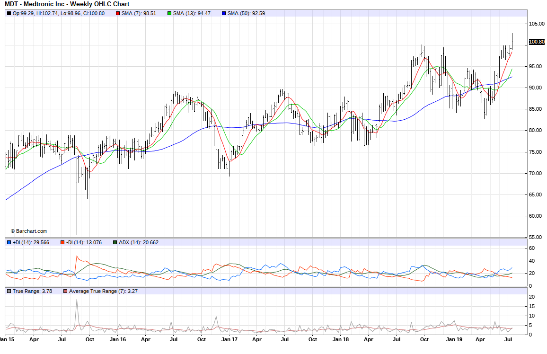Click the blue +DI (14) indicator swatch
547x354 pixels.
click(9, 242)
